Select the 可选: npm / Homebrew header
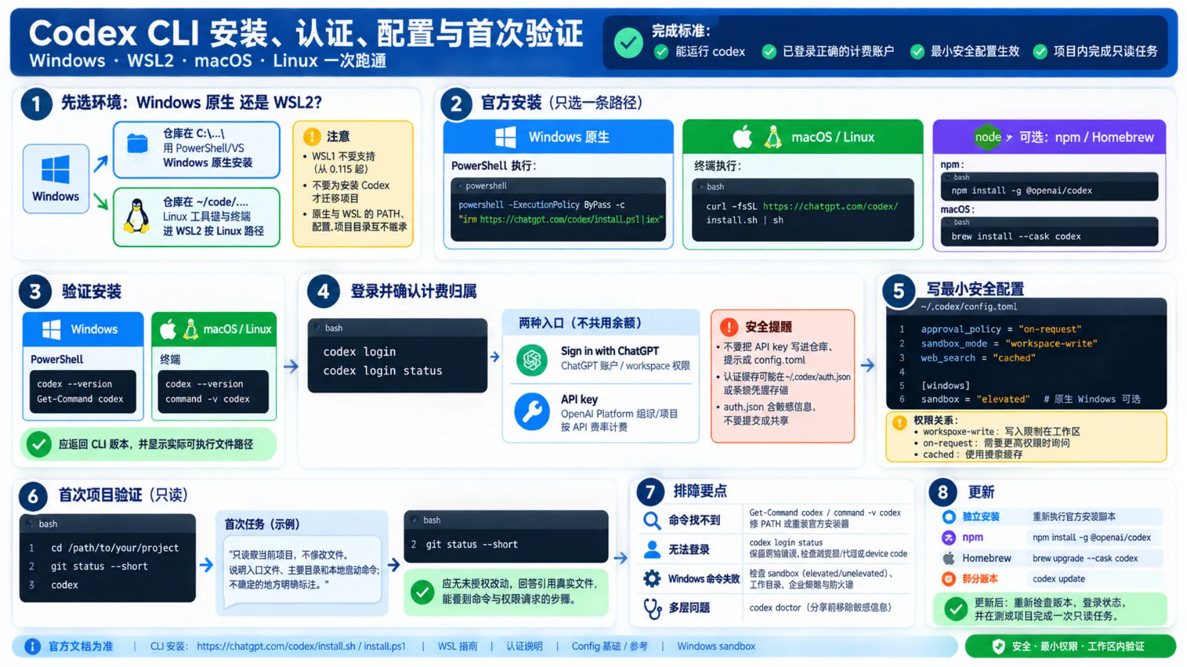This screenshot has height=667, width=1187. [x=1049, y=137]
